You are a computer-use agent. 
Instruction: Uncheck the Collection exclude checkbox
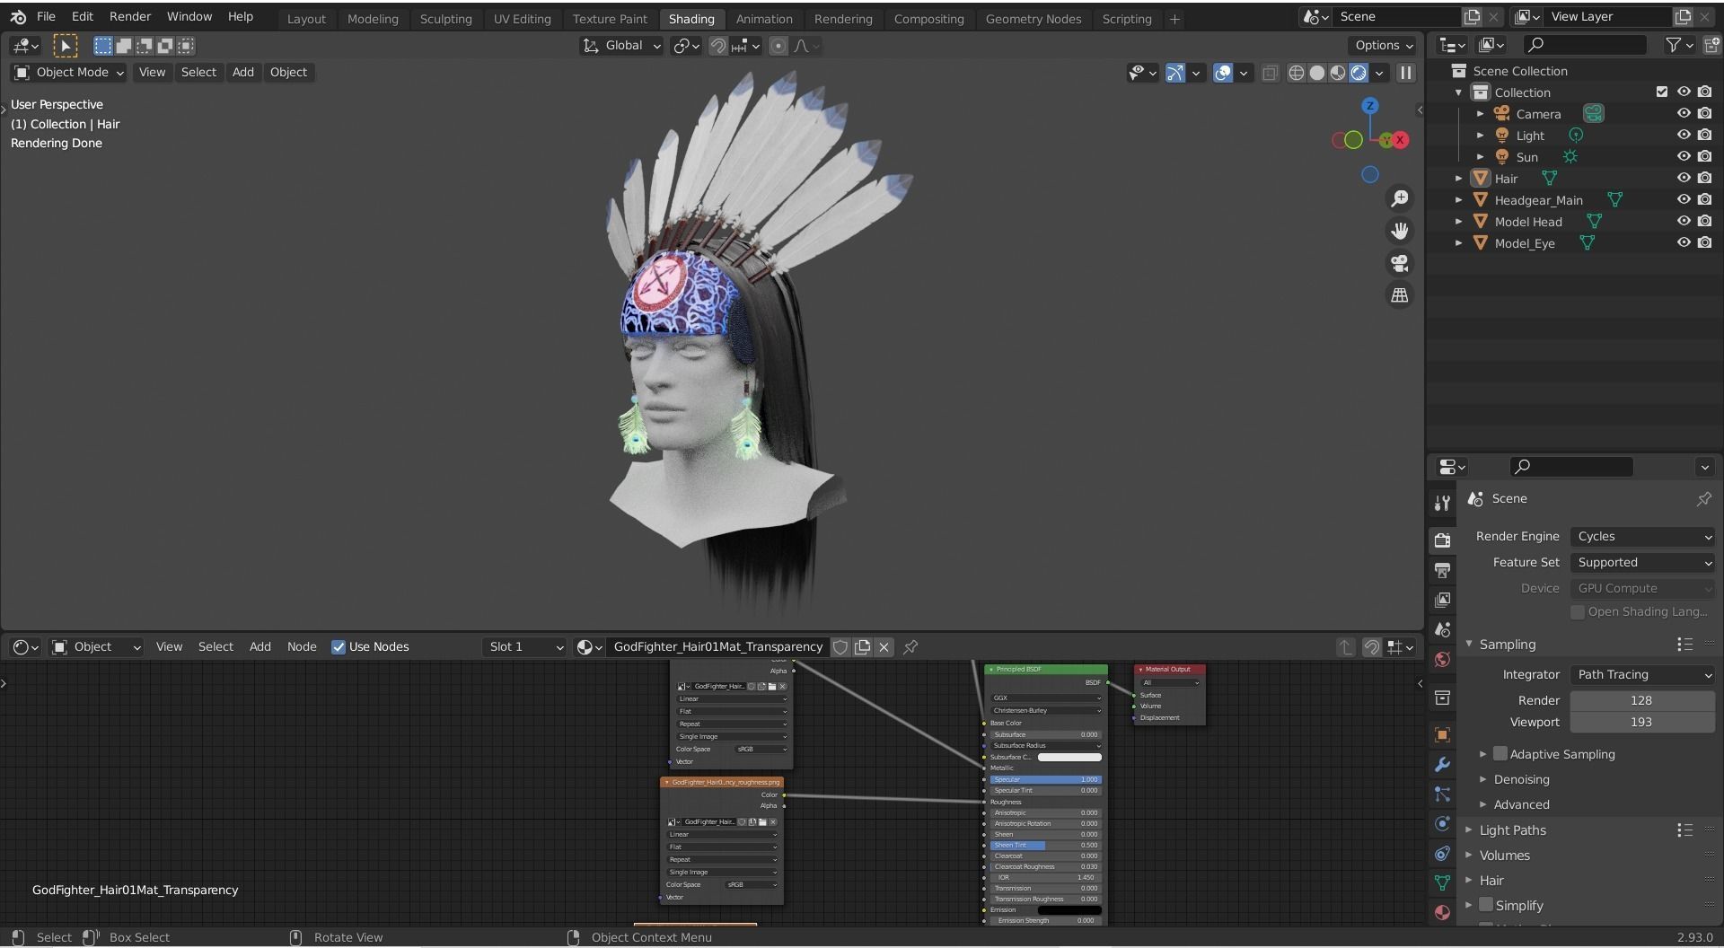point(1662,92)
